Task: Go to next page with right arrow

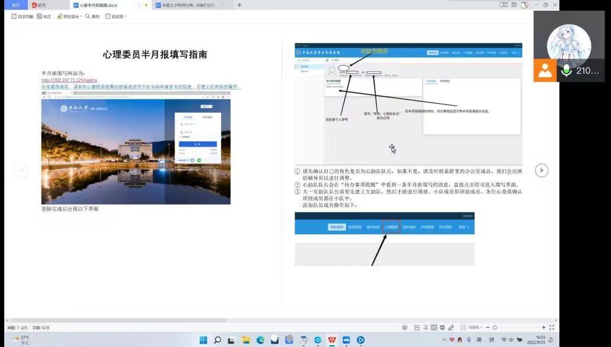Action: 542,170
